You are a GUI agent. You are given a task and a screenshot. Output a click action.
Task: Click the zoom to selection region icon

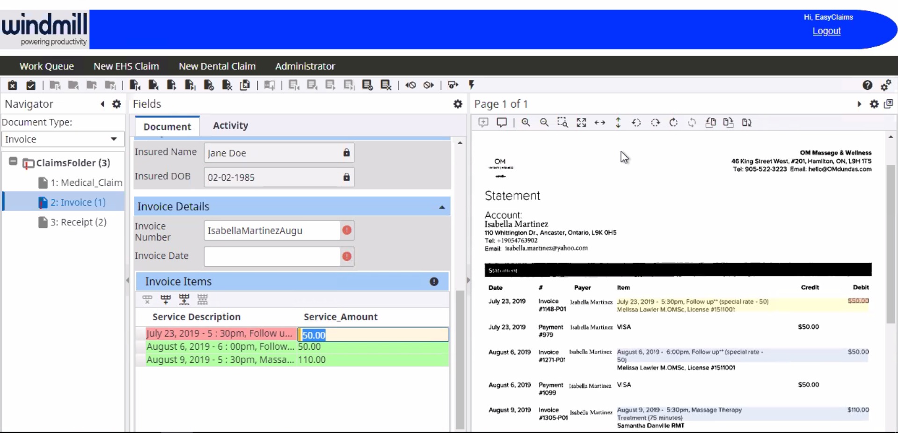[x=562, y=123]
